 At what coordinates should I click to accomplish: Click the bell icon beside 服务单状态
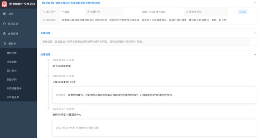pos(187,12)
